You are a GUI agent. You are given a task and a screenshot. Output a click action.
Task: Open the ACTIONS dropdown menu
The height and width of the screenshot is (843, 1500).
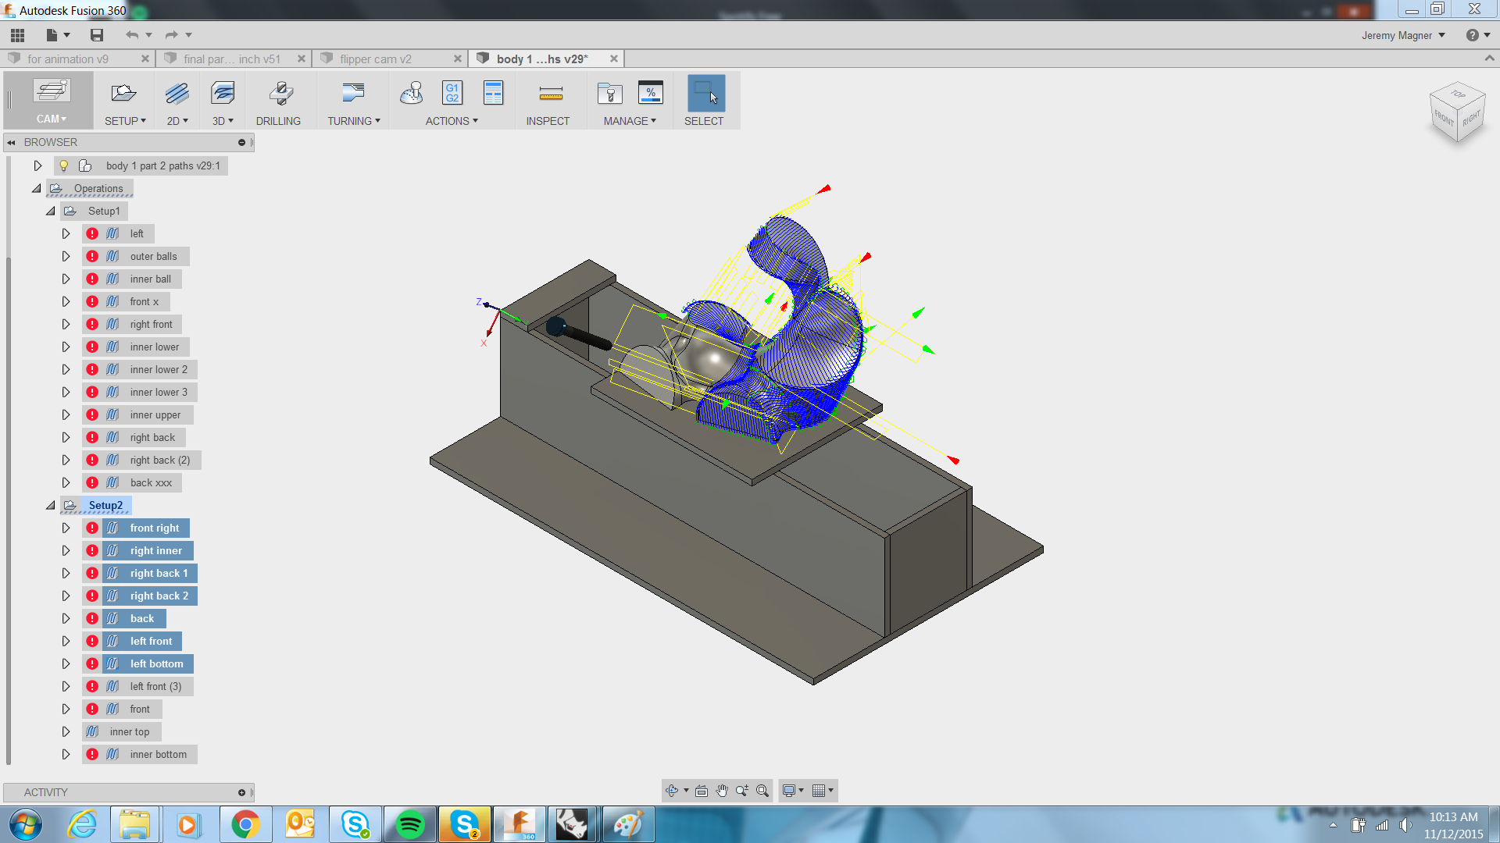pos(452,121)
